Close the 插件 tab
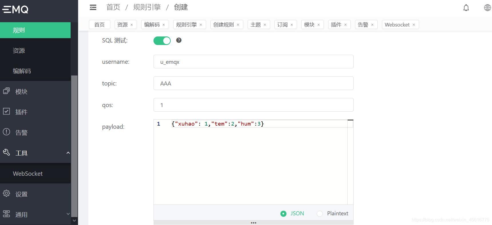The width and height of the screenshot is (492, 225). point(346,25)
